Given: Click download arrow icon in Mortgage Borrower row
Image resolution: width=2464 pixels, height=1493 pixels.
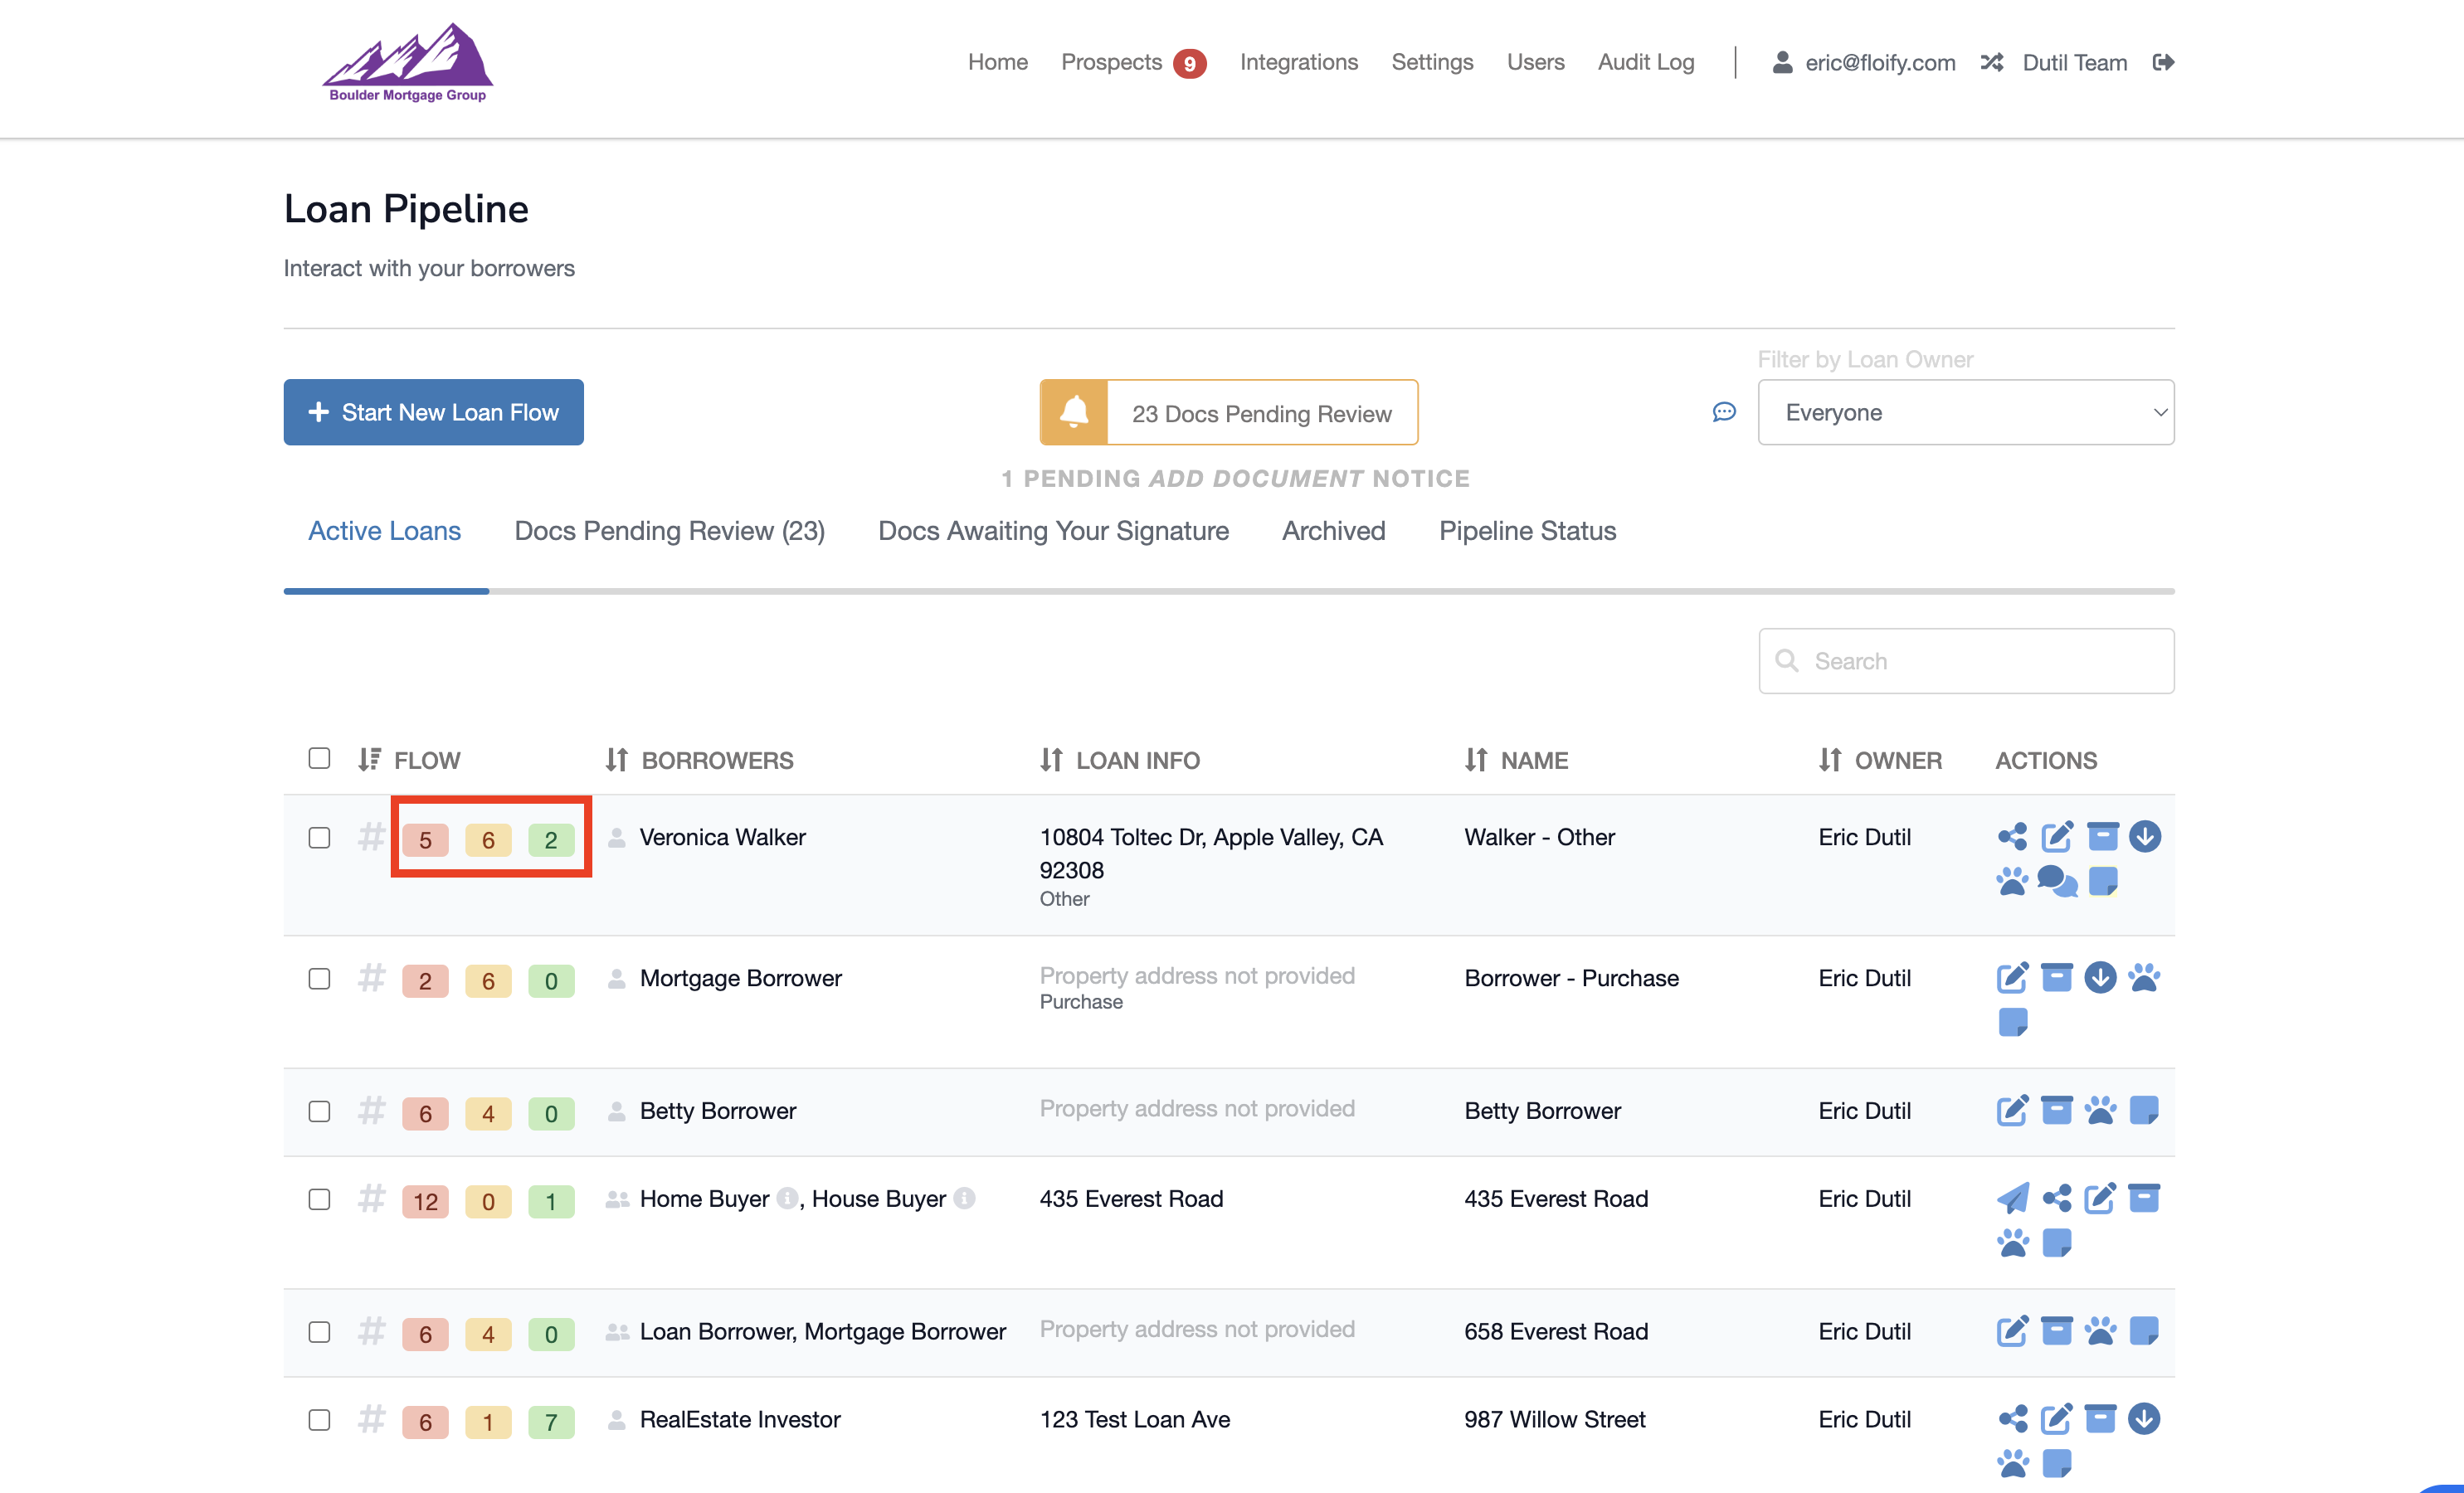Looking at the screenshot, I should click(x=2100, y=977).
